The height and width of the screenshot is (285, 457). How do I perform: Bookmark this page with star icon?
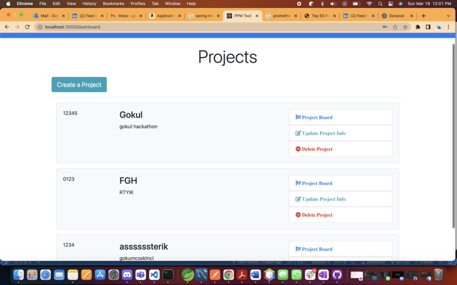[405, 27]
